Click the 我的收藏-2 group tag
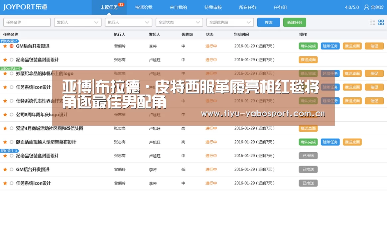Viewport: 387px width, 242px height. [x=9, y=41]
